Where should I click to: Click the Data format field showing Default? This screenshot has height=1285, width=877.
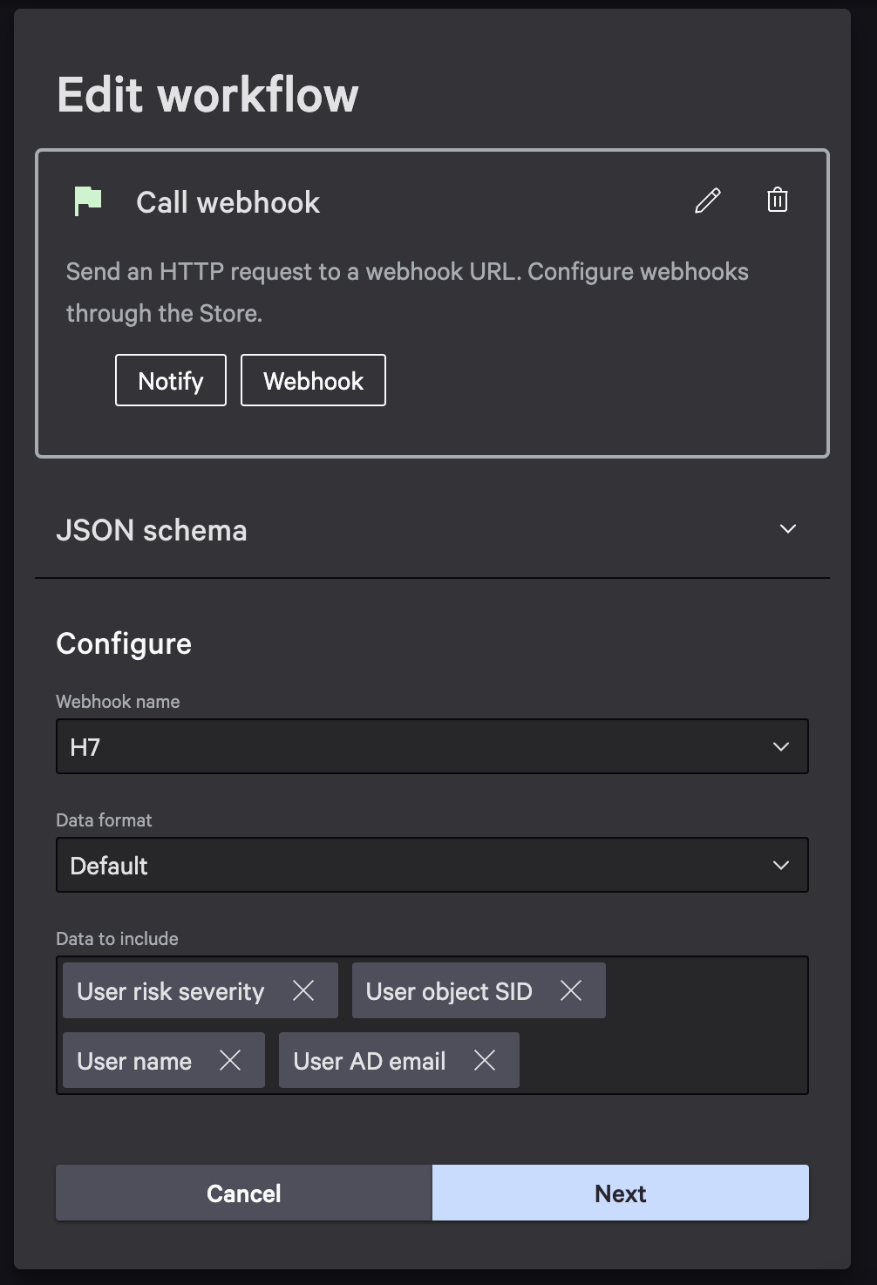[x=432, y=865]
